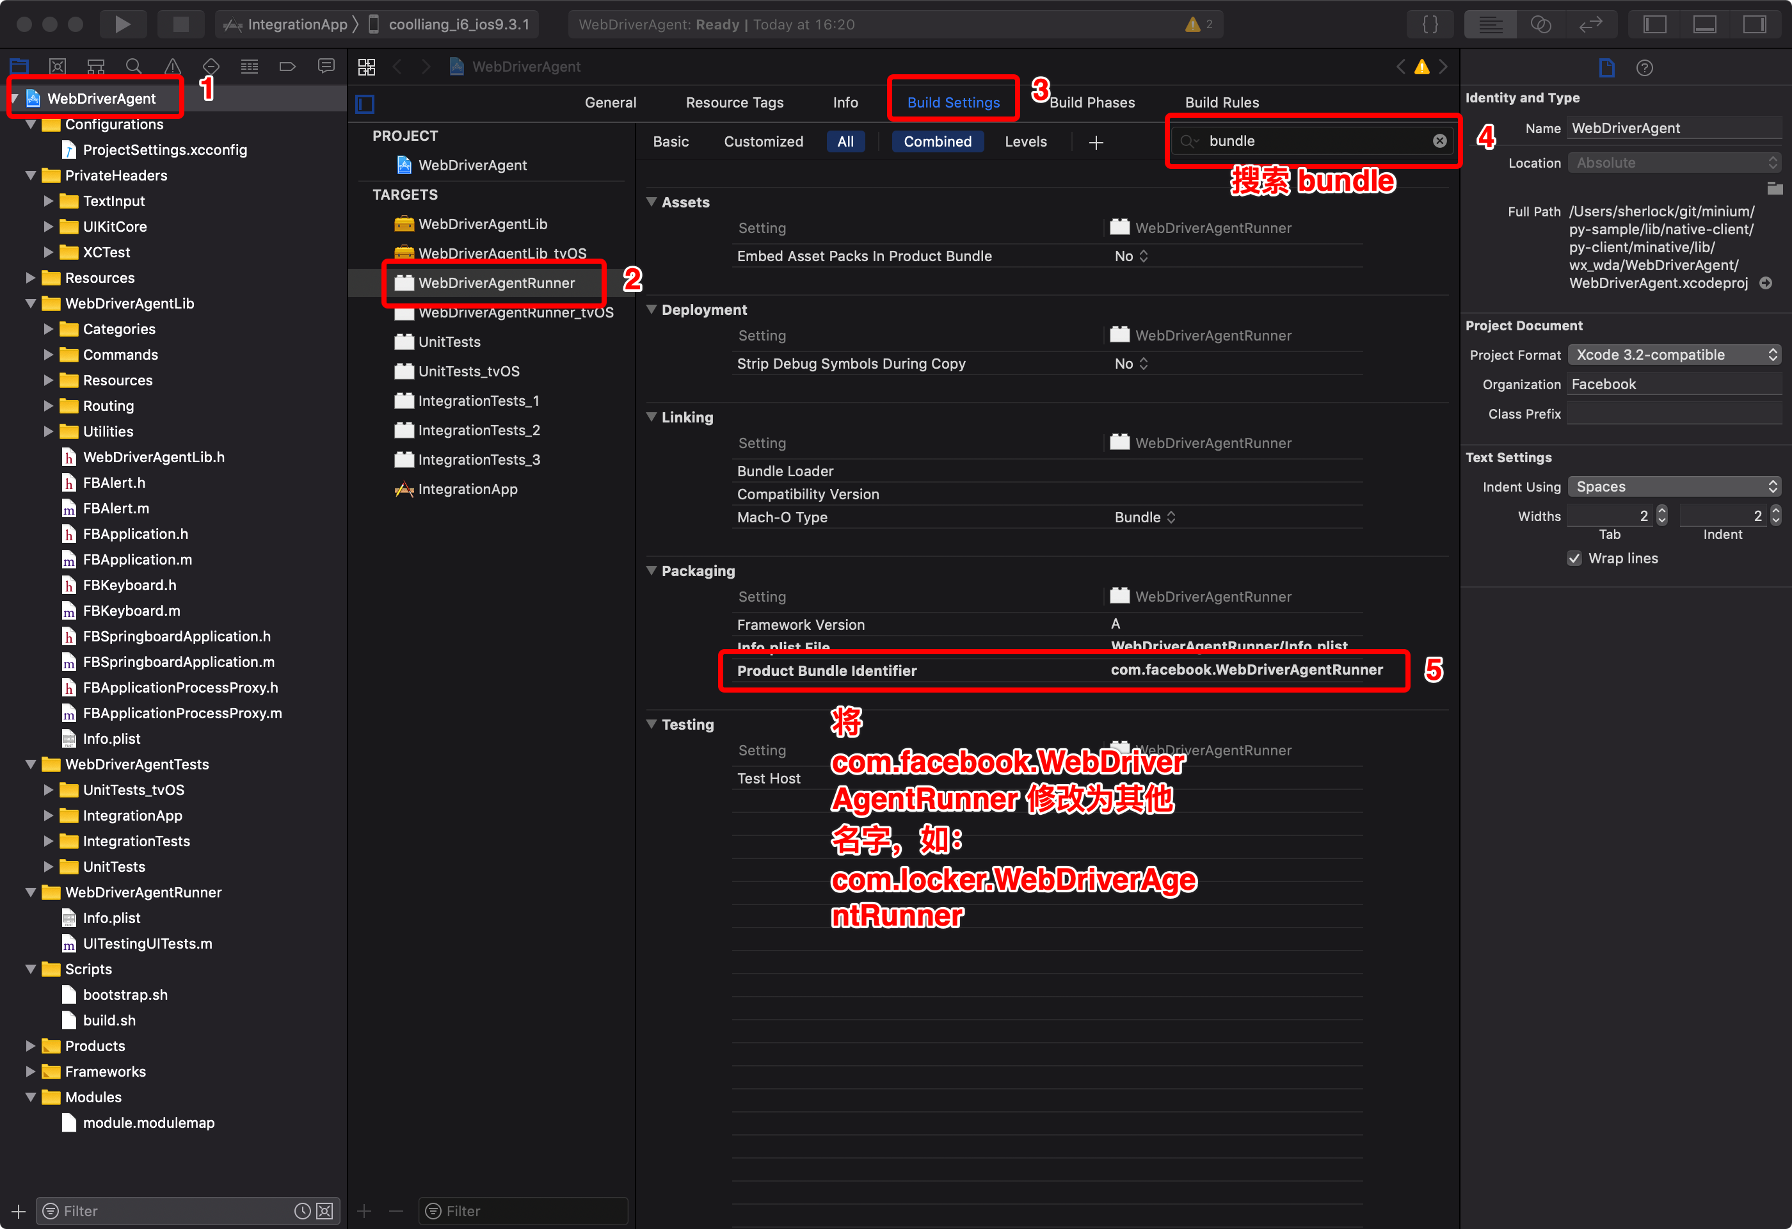The height and width of the screenshot is (1229, 1792).
Task: Switch to the General tab
Action: click(x=610, y=102)
